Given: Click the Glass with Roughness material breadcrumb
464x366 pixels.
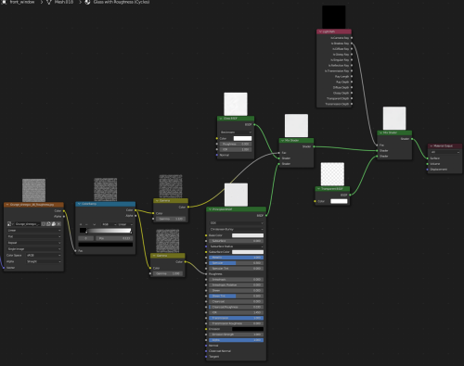Looking at the screenshot, I should pyautogui.click(x=122, y=2).
